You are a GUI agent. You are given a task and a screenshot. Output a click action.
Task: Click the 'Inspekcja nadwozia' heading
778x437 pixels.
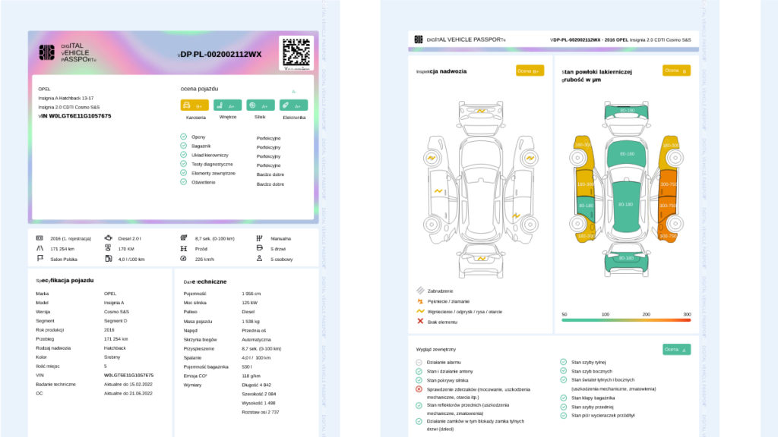(441, 71)
